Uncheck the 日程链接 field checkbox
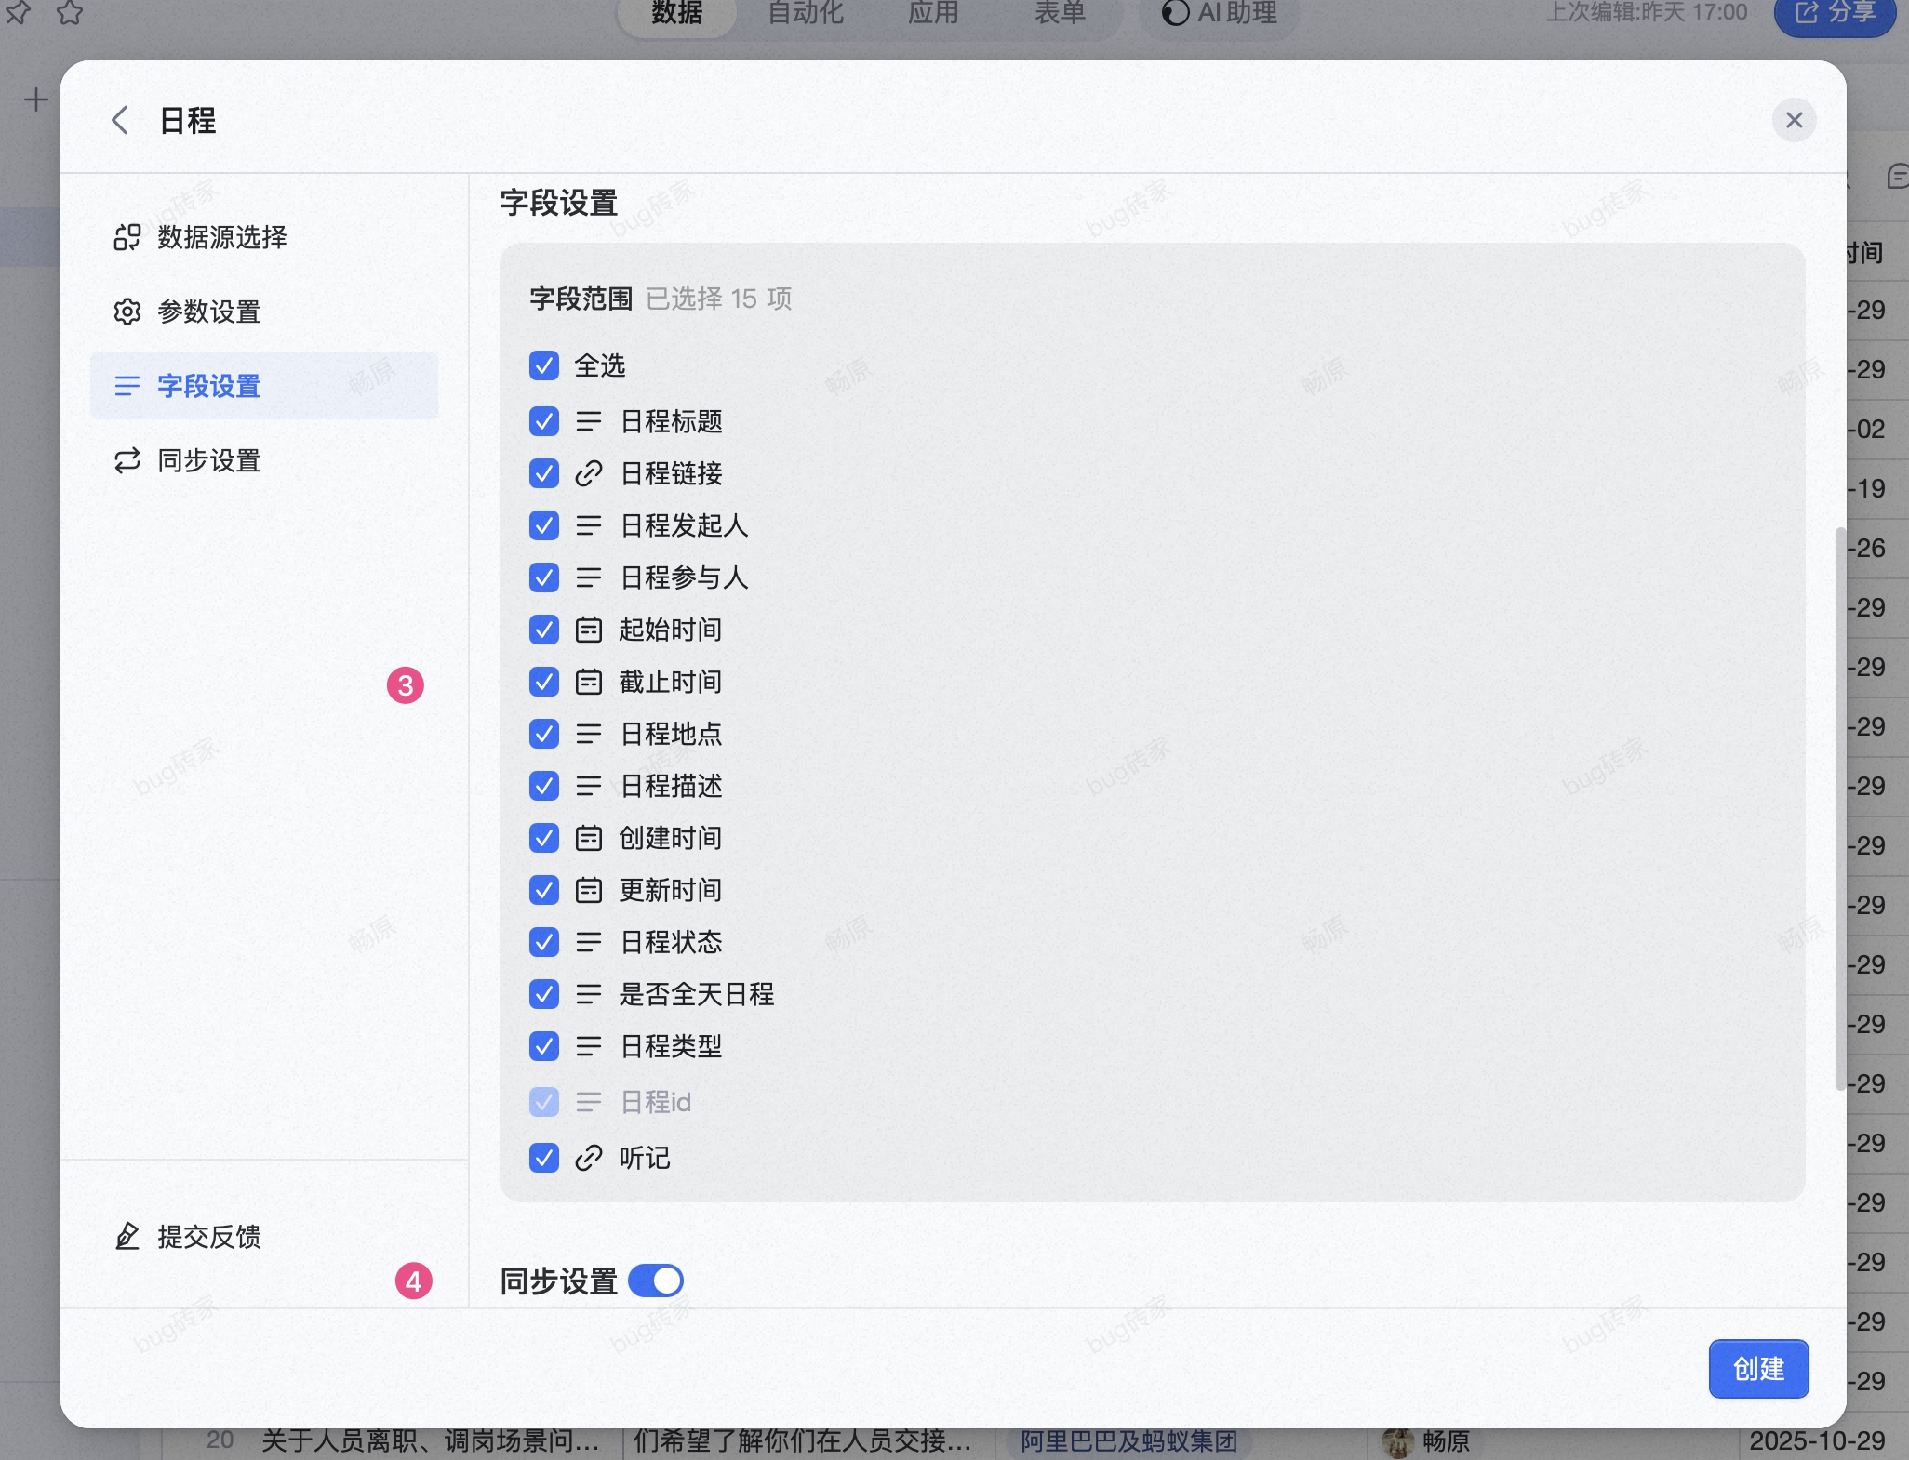Screen dimensions: 1909x1460 coord(544,473)
